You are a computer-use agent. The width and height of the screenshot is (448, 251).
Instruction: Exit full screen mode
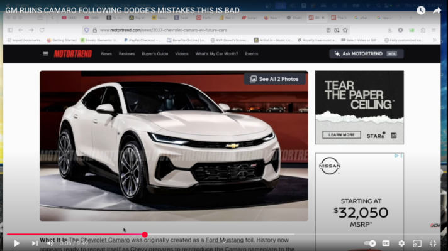[x=433, y=243]
